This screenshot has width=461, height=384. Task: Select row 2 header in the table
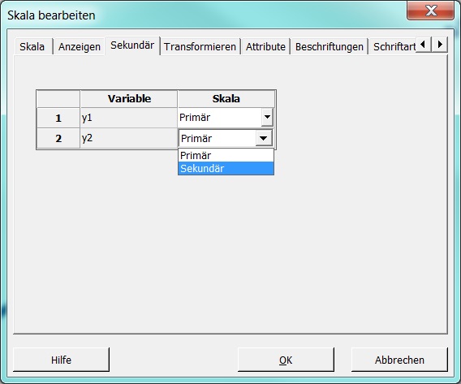(x=58, y=139)
